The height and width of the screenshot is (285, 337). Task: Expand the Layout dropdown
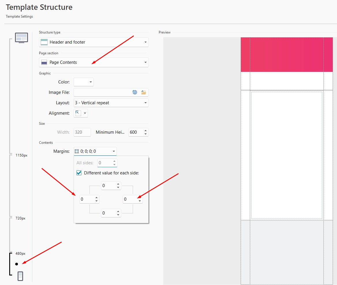(145, 103)
